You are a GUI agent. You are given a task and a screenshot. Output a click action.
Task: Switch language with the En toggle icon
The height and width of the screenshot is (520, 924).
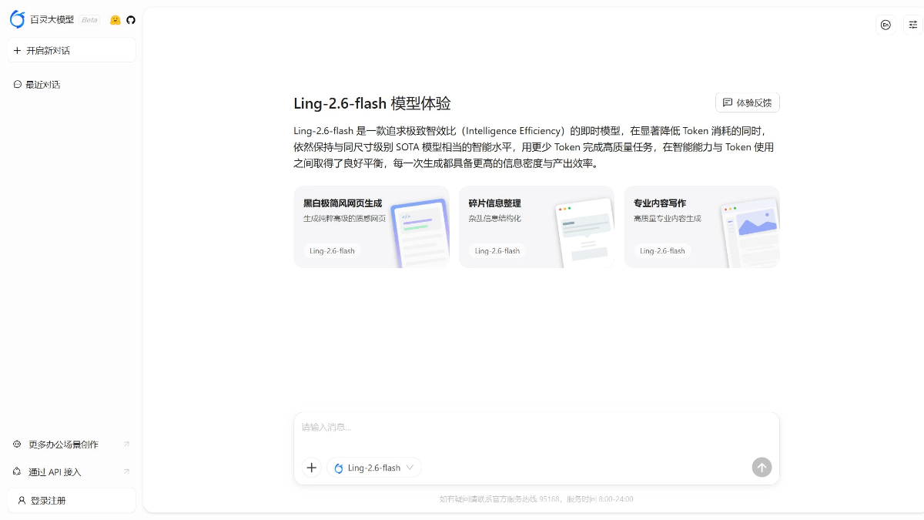885,25
